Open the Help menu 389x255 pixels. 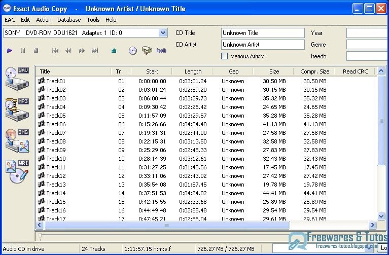point(111,20)
